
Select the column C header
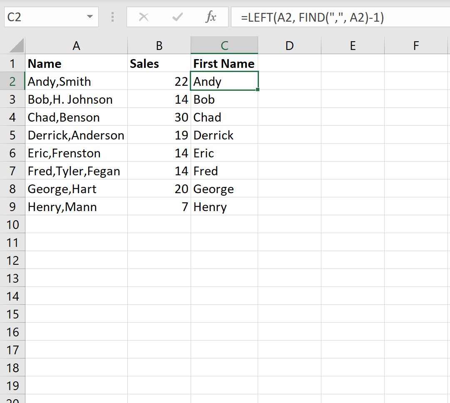coord(224,45)
